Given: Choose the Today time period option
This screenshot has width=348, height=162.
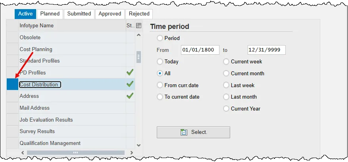Looking at the screenshot, I should pyautogui.click(x=160, y=62).
